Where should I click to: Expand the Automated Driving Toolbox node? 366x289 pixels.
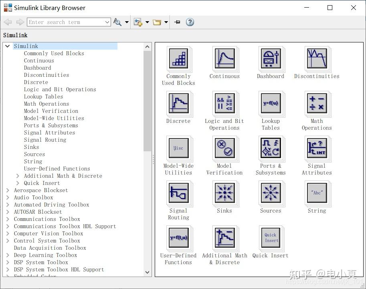click(8, 205)
